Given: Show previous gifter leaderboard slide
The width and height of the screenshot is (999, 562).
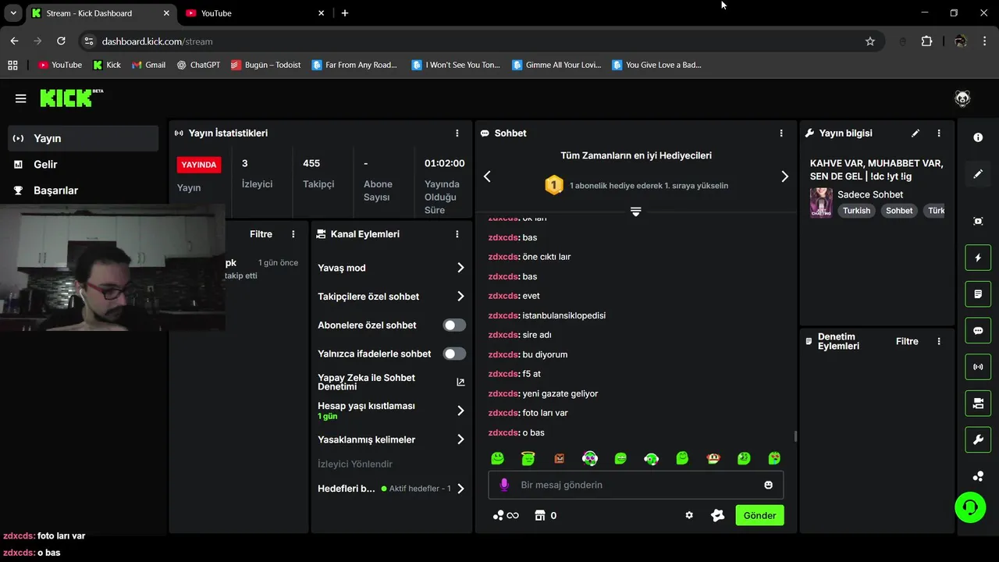Looking at the screenshot, I should [487, 176].
